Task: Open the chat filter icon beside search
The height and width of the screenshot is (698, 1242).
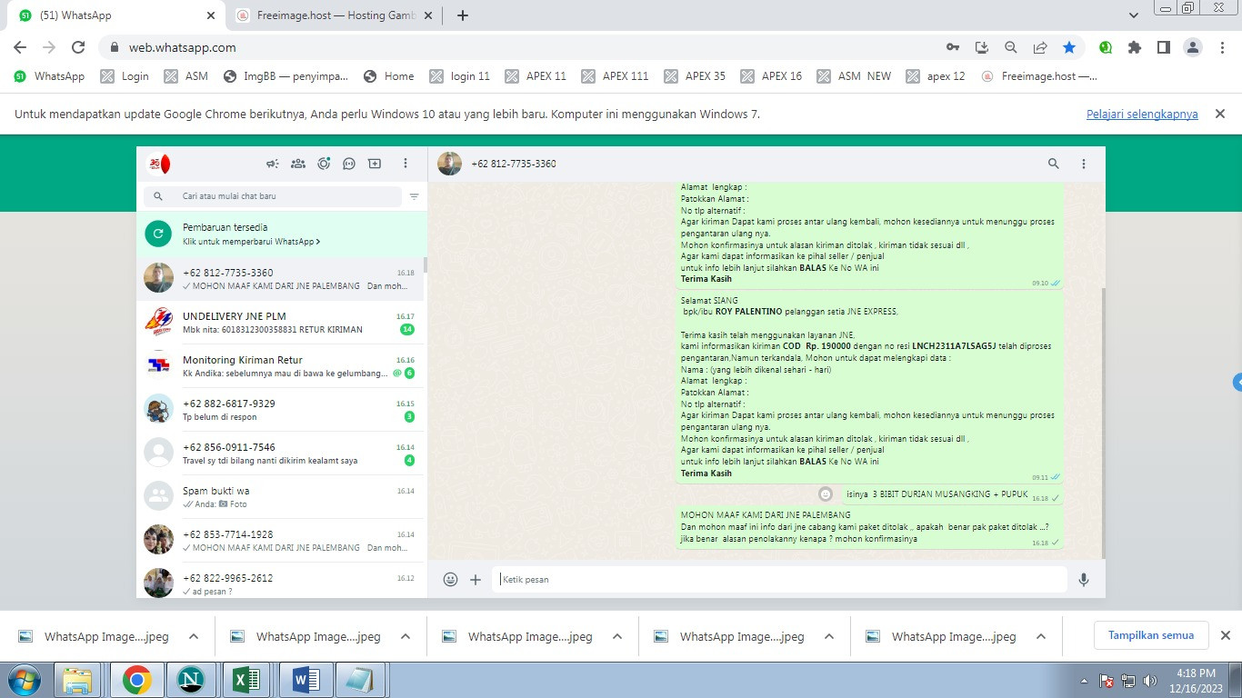Action: coord(415,196)
